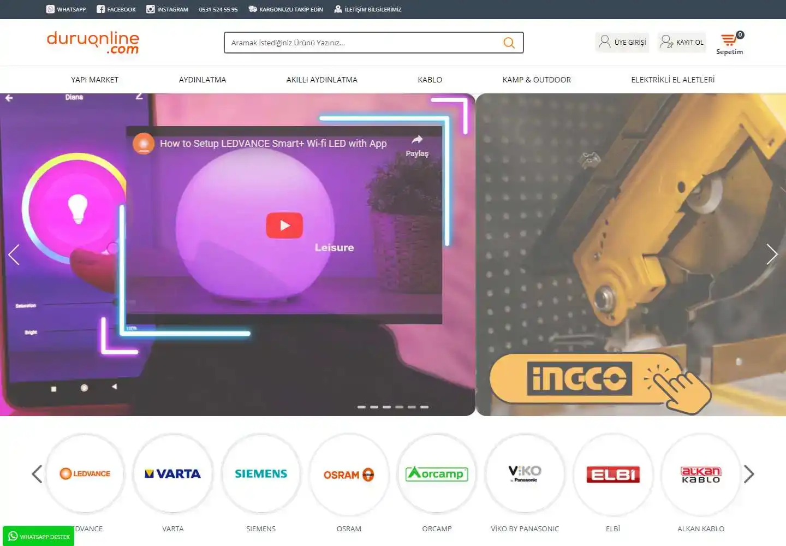Viewport: 786px width, 546px height.
Task: Open the SIEMENS brand logo
Action: pos(261,474)
